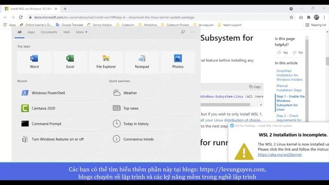Viewport: 329px width, 185px height.
Task: Open Photos app tile
Action: pyautogui.click(x=178, y=62)
